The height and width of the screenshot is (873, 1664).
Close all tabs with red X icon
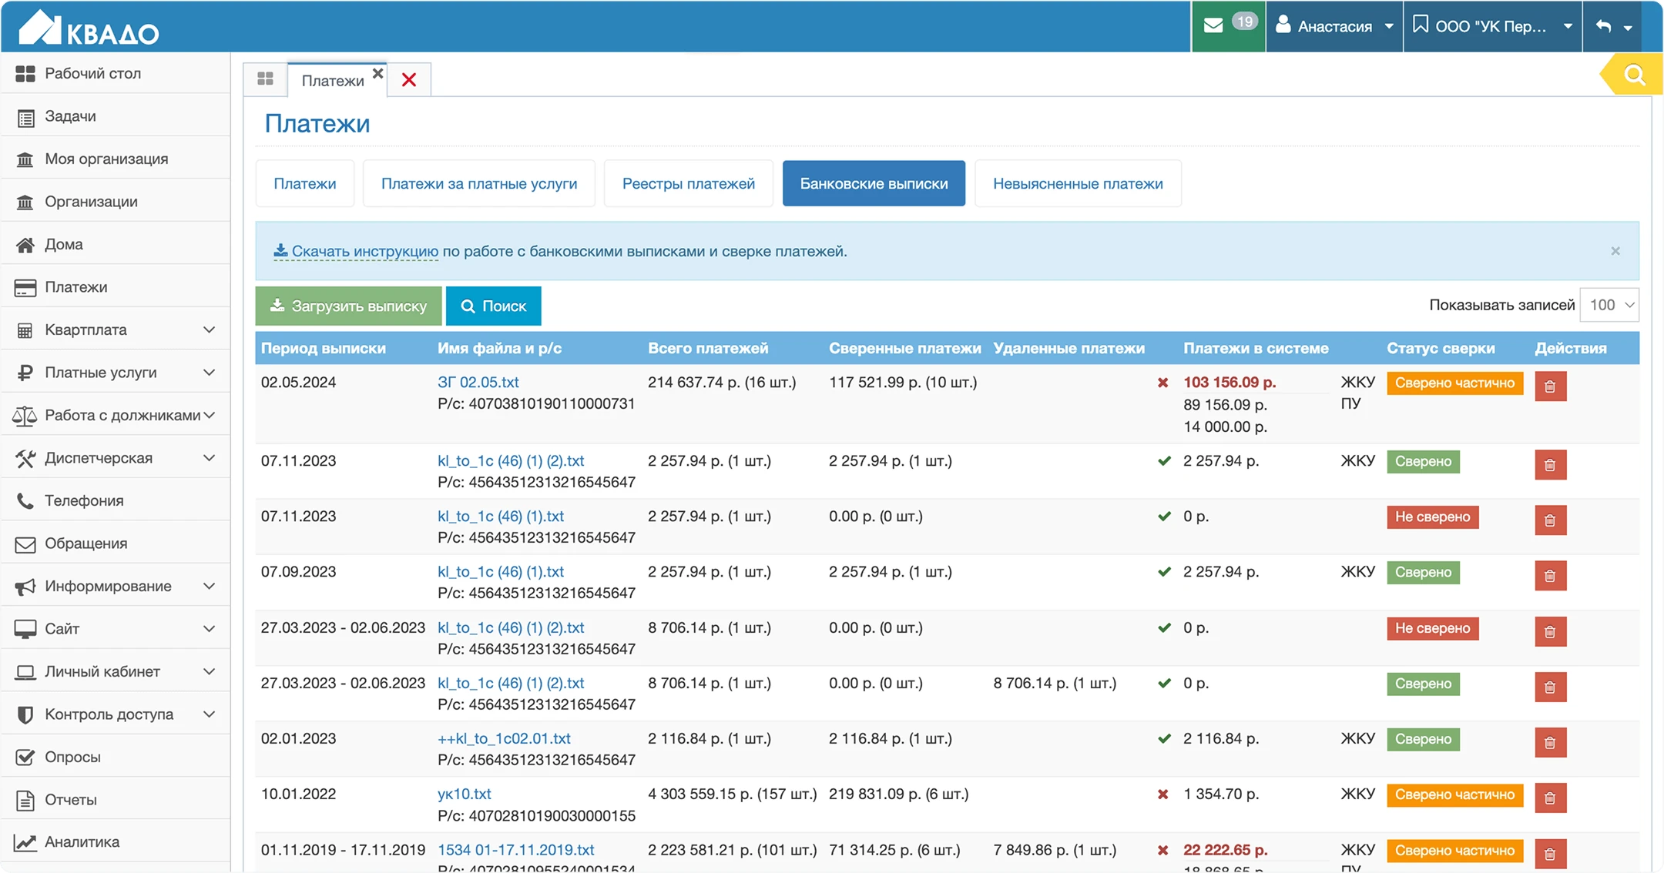(x=409, y=80)
